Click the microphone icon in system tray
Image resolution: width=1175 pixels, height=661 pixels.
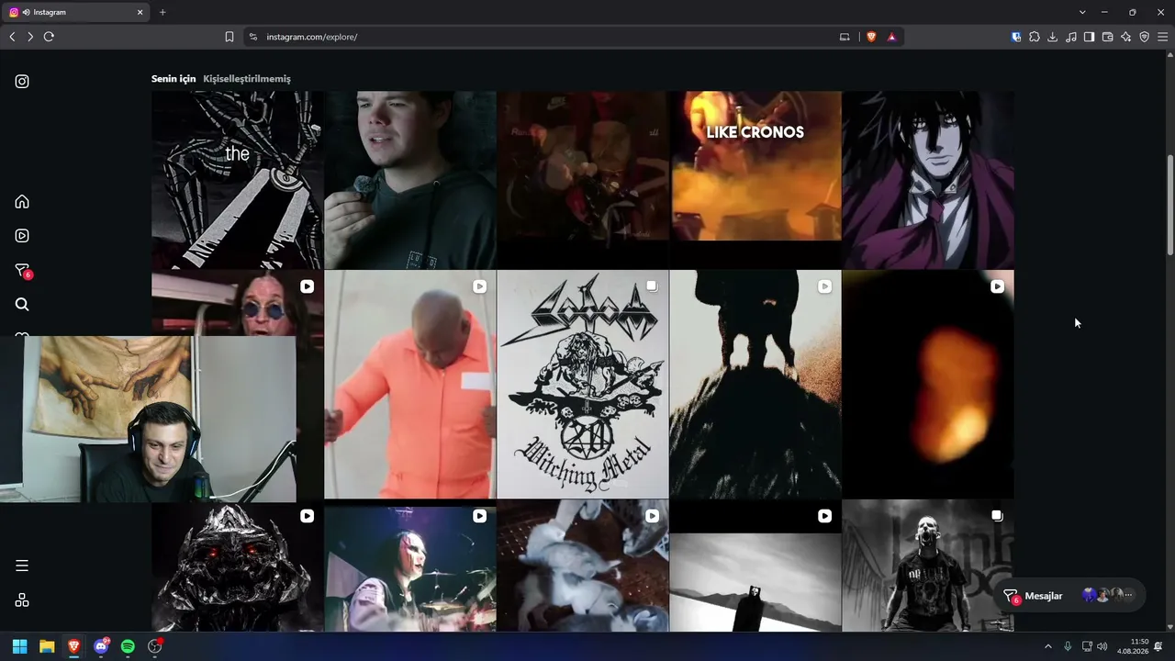click(x=1068, y=646)
